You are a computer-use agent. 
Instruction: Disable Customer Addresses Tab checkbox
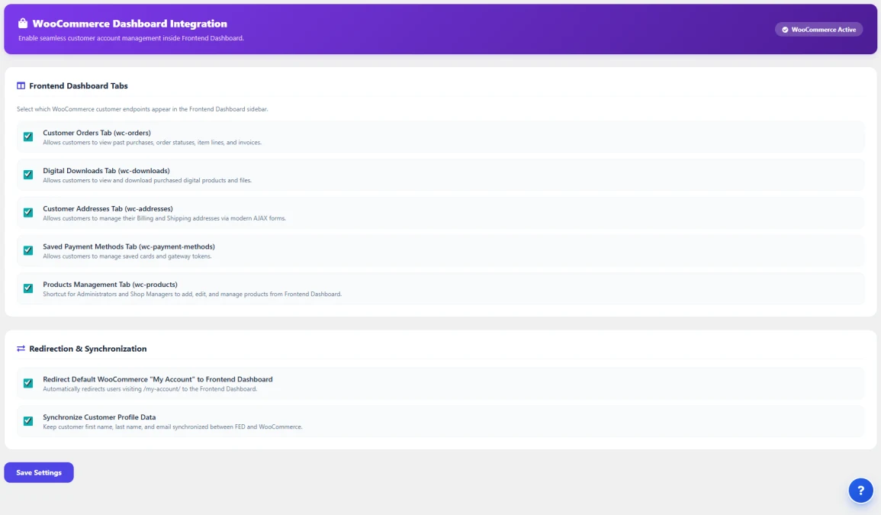[28, 213]
